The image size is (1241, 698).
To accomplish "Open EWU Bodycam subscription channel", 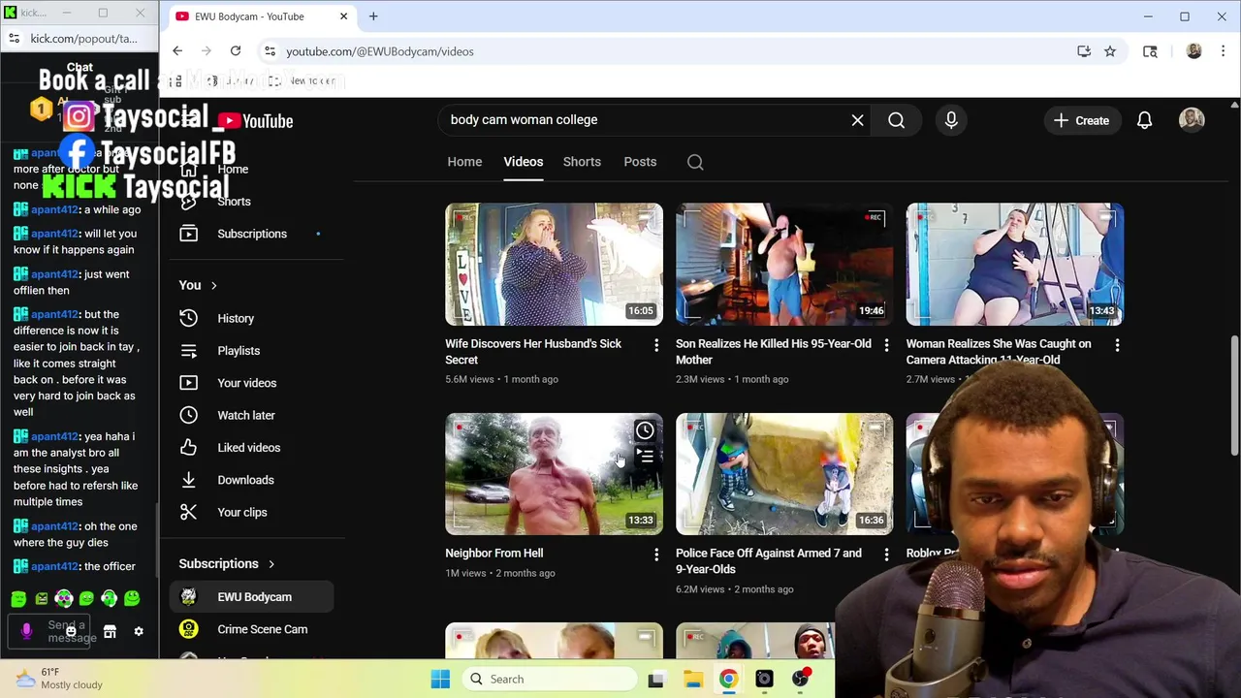I will (x=252, y=597).
